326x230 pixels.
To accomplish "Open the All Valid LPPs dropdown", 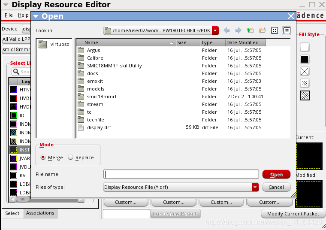I will click(16, 39).
